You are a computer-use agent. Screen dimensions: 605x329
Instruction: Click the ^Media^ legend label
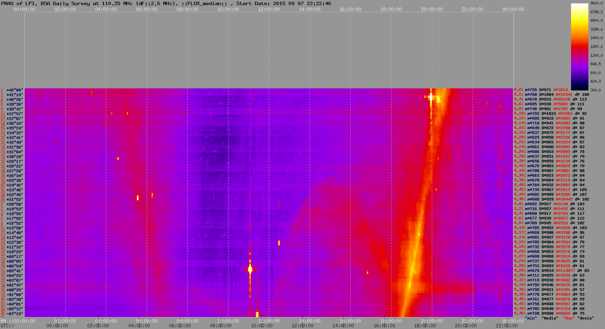click(550, 318)
